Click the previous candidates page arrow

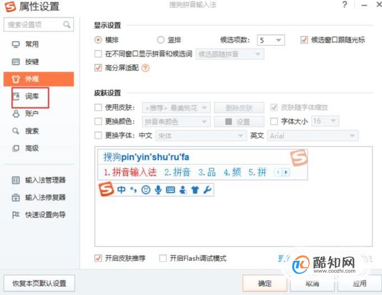[x=278, y=172]
